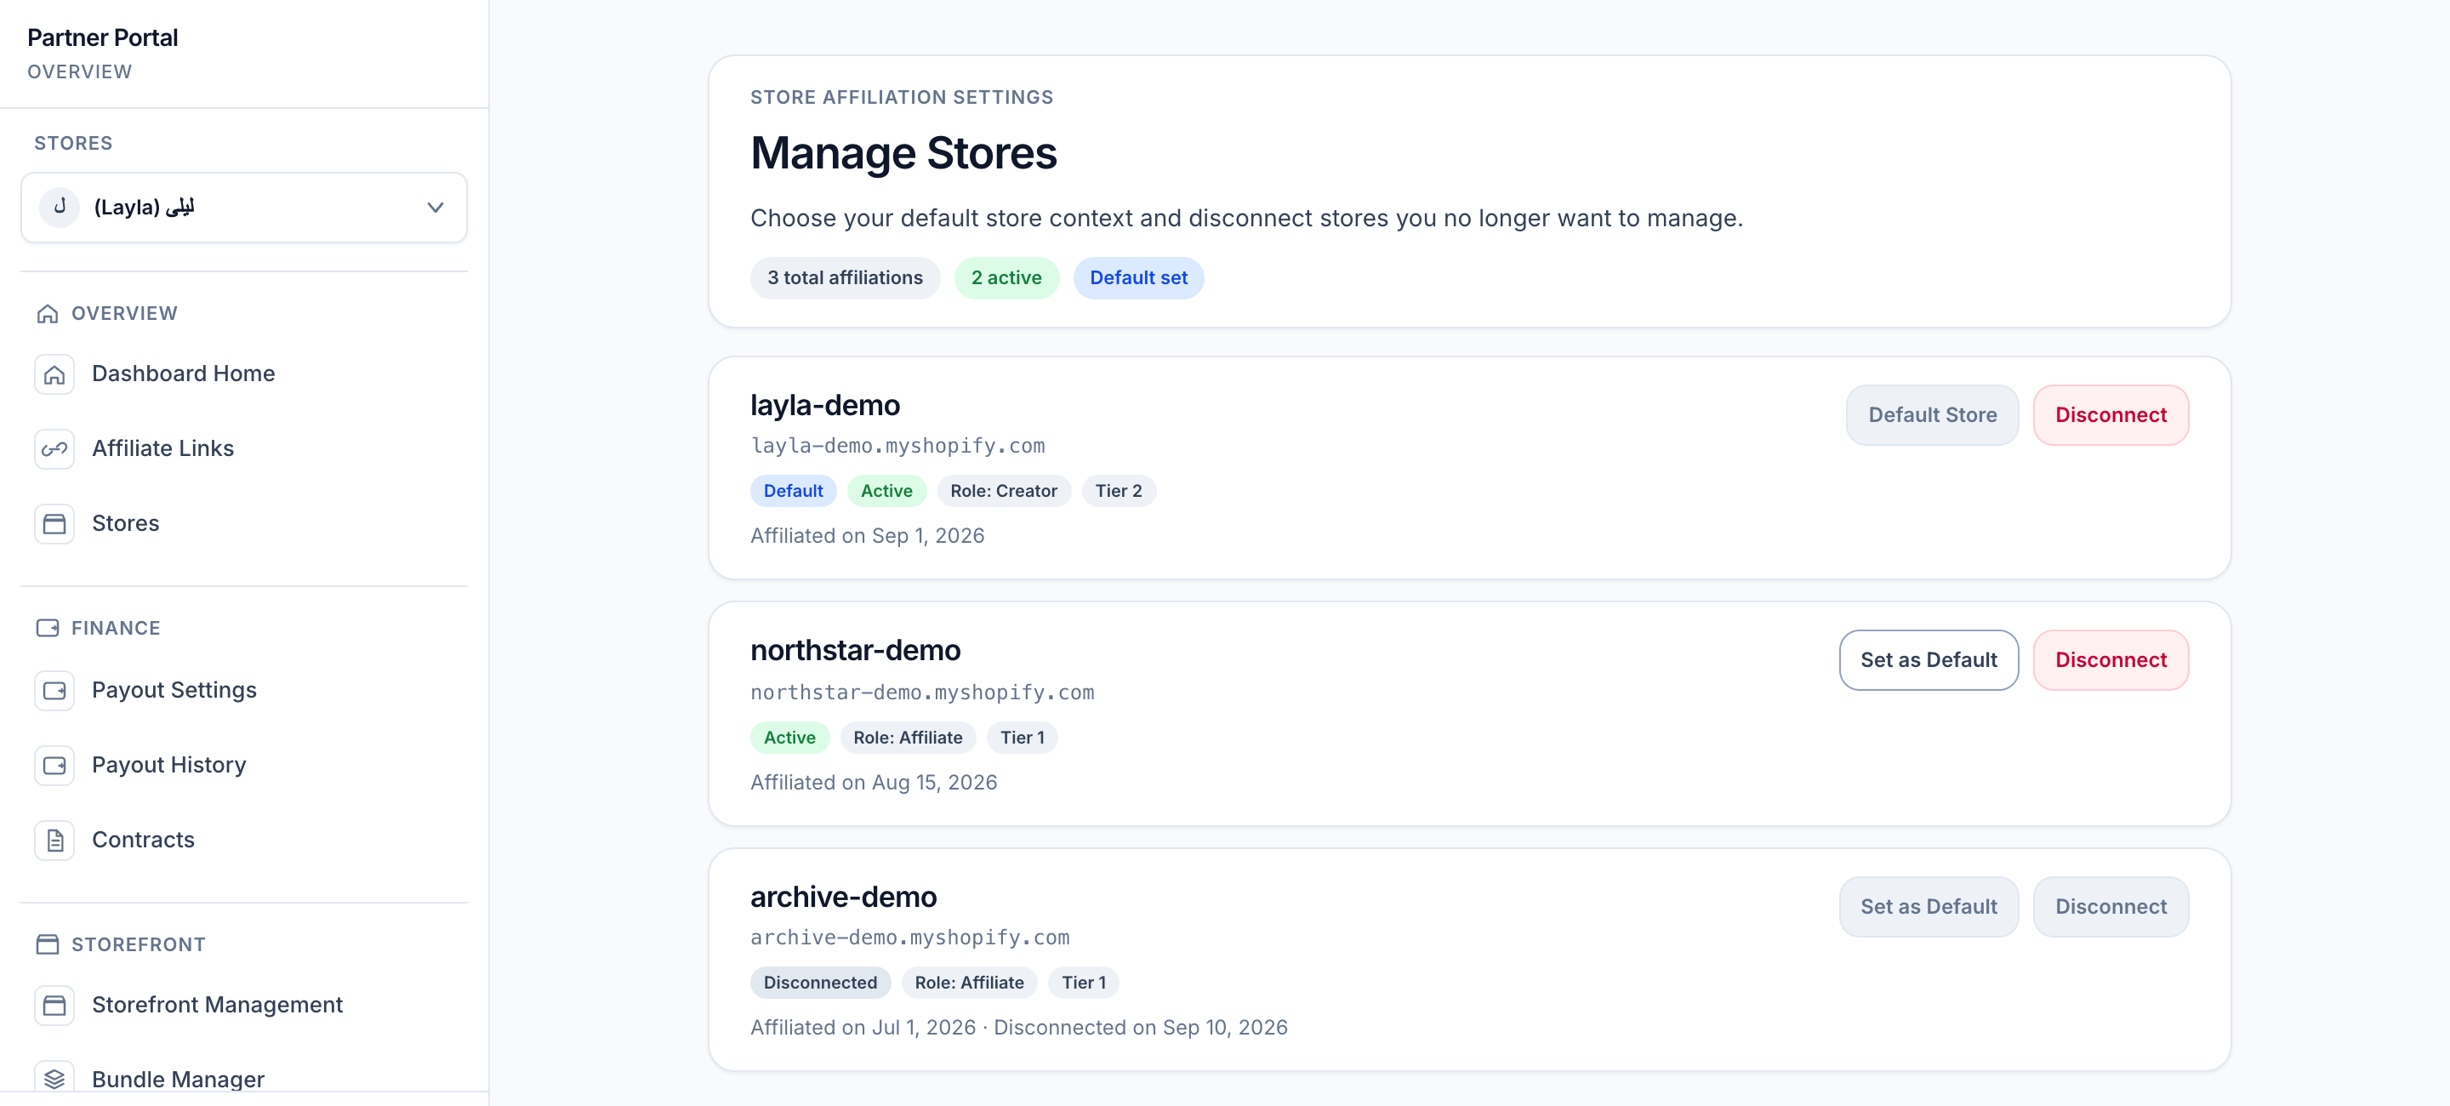Click the layla-demo store title
Viewport: 2450px width, 1106px height.
point(824,406)
